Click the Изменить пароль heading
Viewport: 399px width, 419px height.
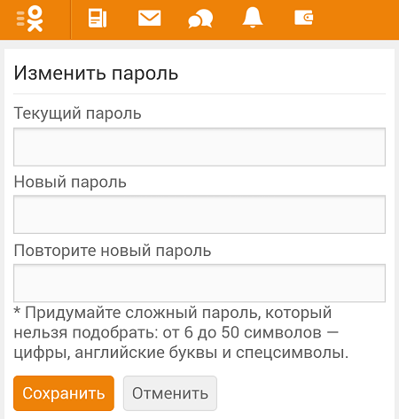[x=96, y=74]
